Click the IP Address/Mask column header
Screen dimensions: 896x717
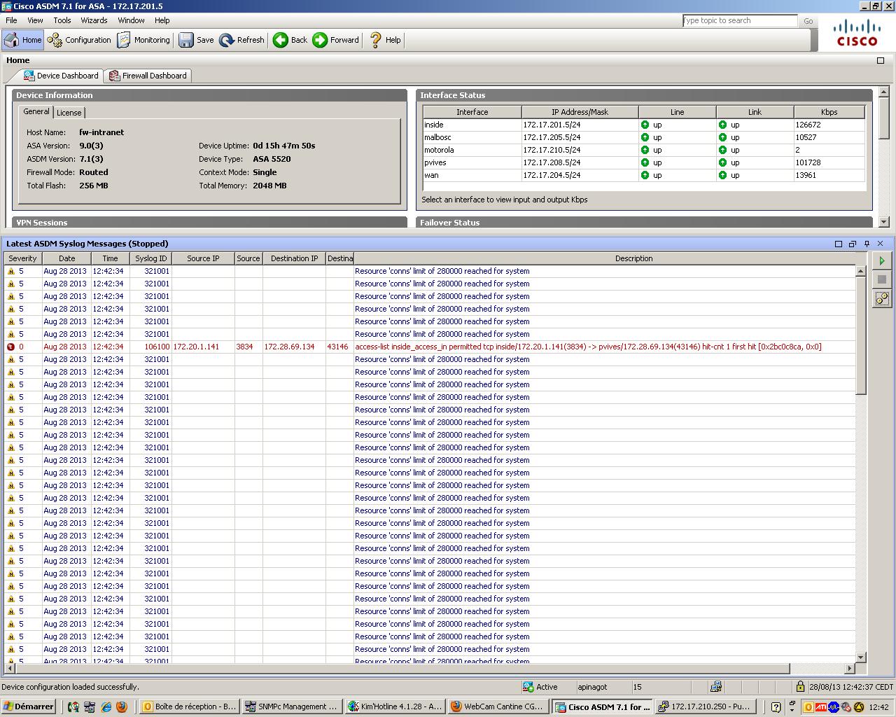pyautogui.click(x=580, y=112)
